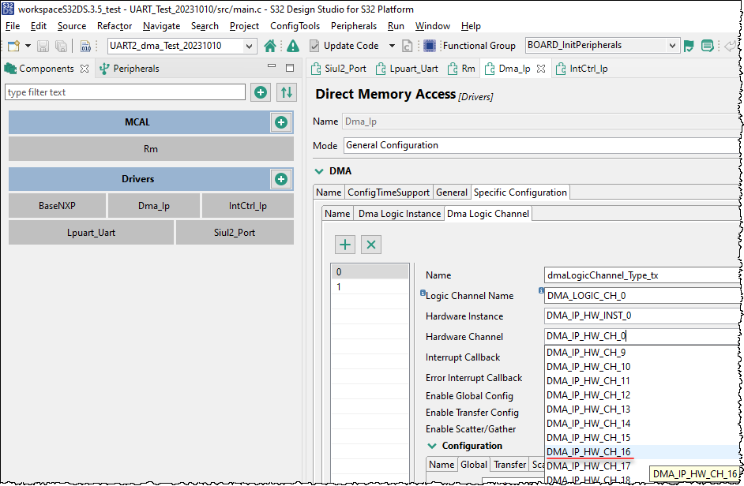Screen dimensions: 744x486
Task: Add a Drivers component via its green plus icon
Action: [x=281, y=178]
